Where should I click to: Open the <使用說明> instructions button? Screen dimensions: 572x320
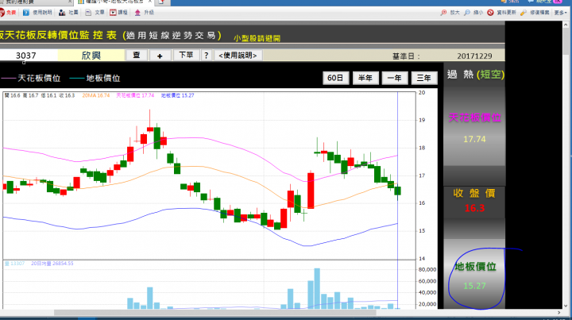[x=238, y=56]
